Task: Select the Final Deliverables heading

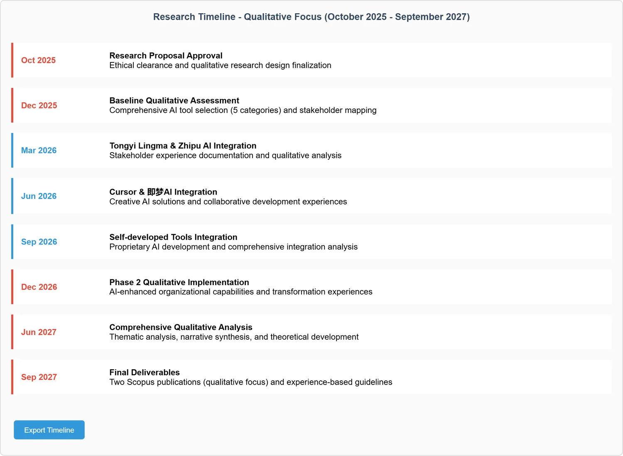Action: click(x=145, y=372)
